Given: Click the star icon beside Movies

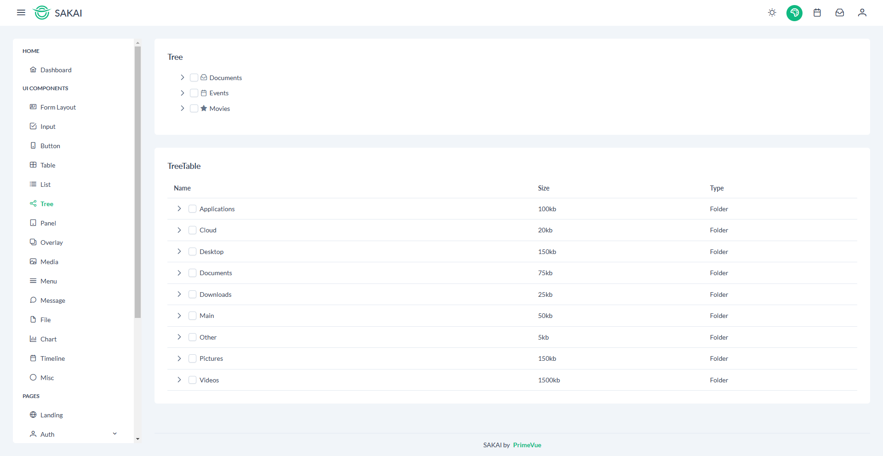Looking at the screenshot, I should coord(204,108).
